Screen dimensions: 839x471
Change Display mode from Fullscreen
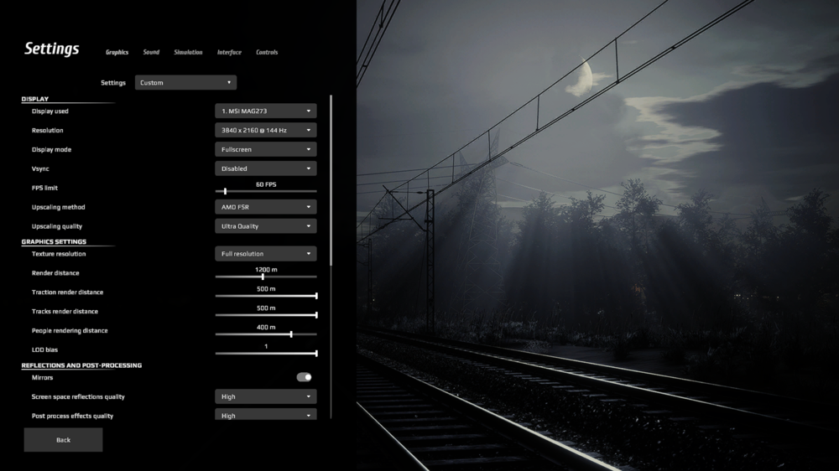coord(265,149)
